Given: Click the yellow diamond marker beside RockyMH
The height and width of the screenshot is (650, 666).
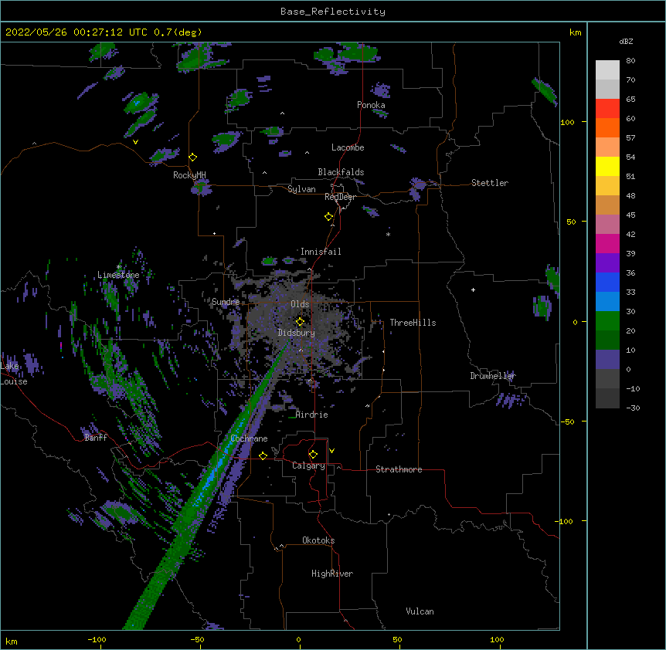Looking at the screenshot, I should click(192, 157).
